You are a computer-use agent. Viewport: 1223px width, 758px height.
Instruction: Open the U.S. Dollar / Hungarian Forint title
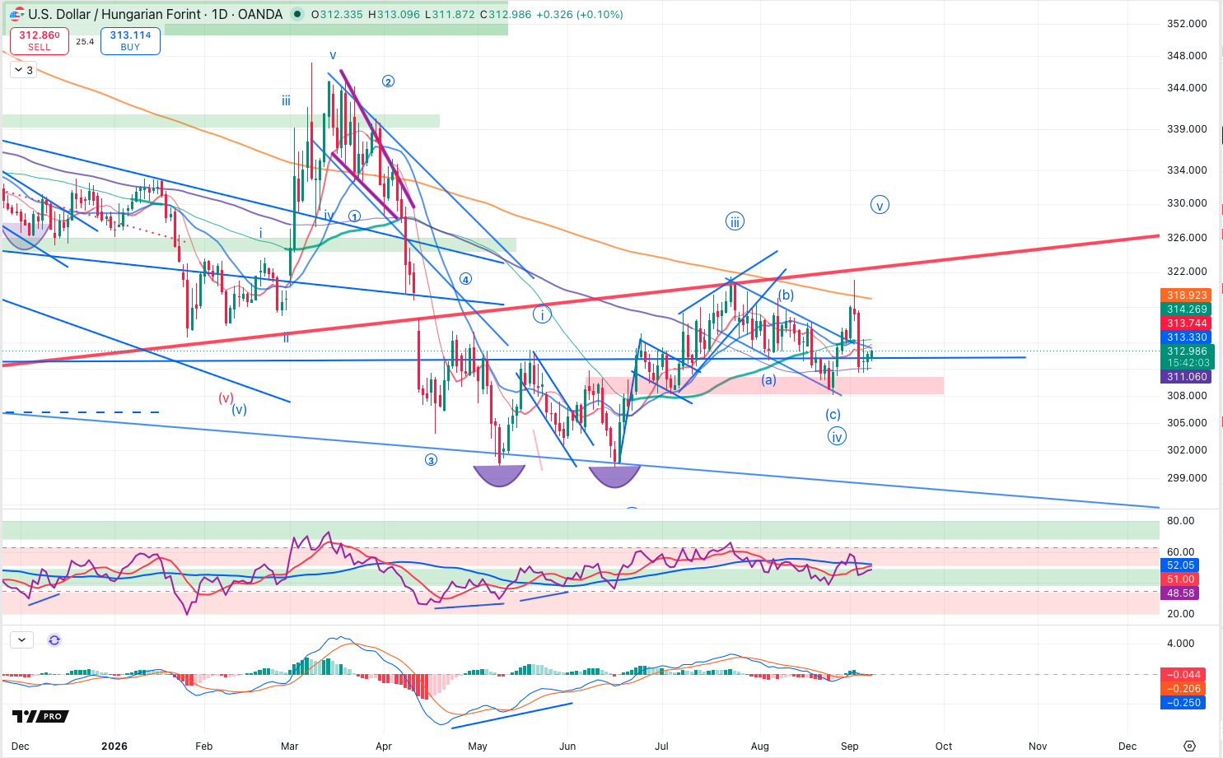(x=115, y=15)
